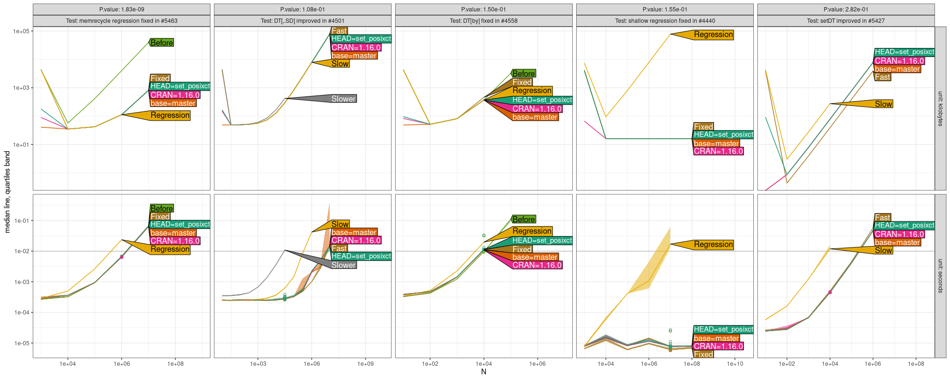Click the 'P.value: 1.08e-01' facet header
The height and width of the screenshot is (380, 950).
[x=303, y=9]
